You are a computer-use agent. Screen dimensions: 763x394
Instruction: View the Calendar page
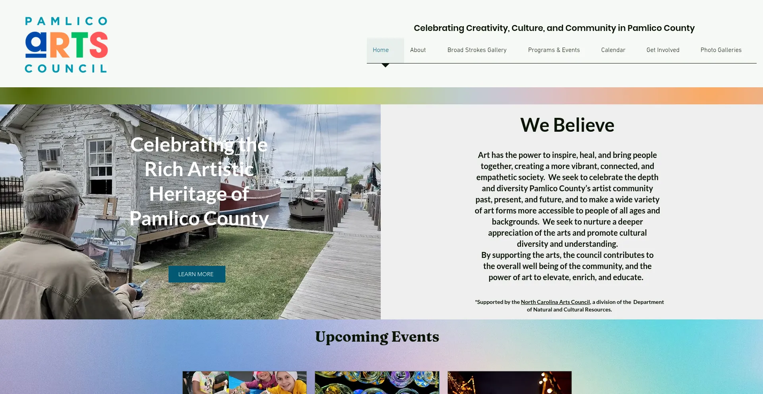(613, 50)
